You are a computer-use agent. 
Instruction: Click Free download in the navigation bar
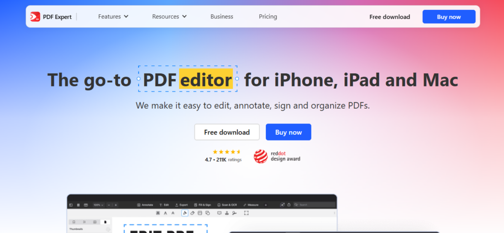390,17
